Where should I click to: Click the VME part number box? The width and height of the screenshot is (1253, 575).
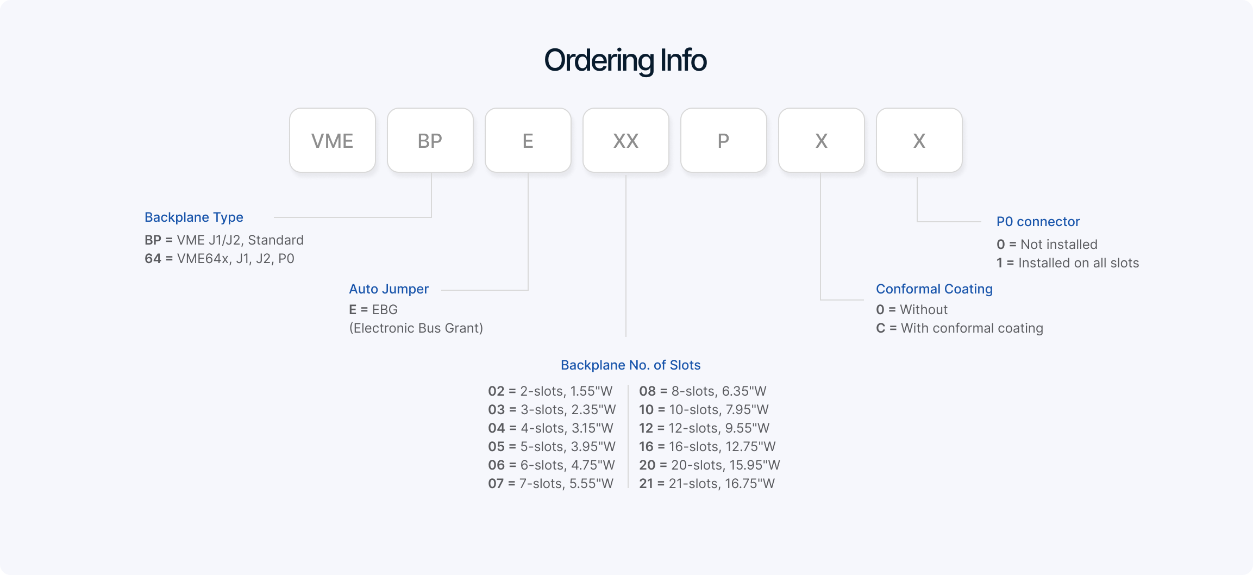[x=333, y=141]
